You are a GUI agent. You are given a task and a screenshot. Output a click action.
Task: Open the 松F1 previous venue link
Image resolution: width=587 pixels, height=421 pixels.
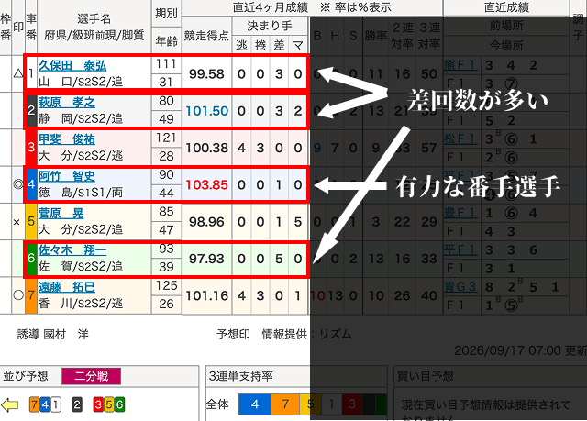460,139
